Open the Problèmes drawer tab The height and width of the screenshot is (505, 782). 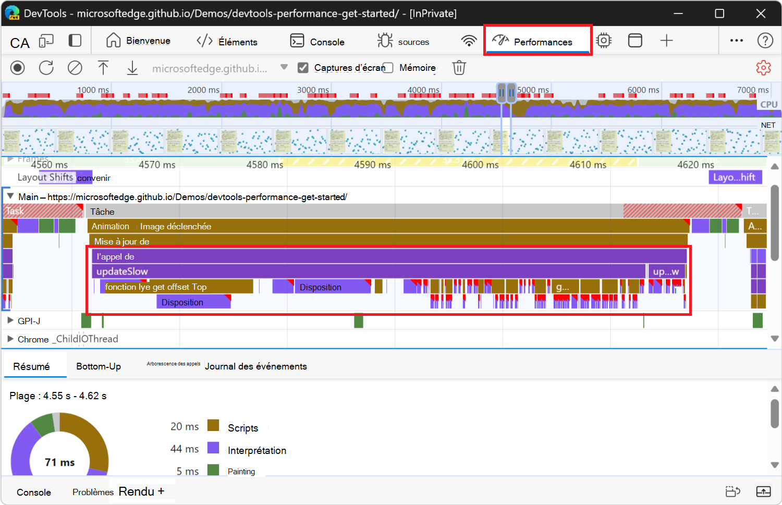click(x=93, y=492)
